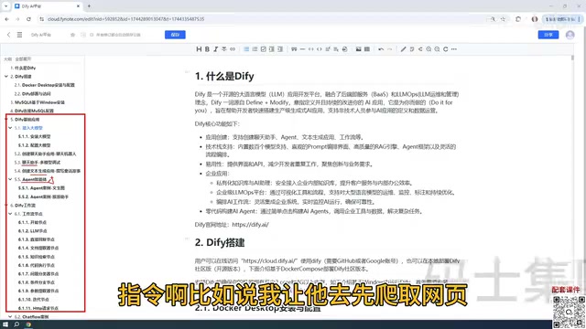Click 保存 blue save button
Viewport: 586px width, 329px height.
[x=175, y=35]
